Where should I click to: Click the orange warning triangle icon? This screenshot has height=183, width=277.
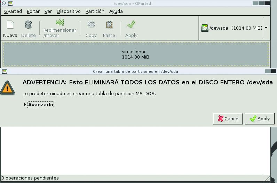click(x=7, y=87)
